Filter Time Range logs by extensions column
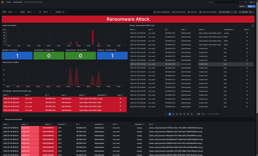The image size is (258, 156). 107,95
